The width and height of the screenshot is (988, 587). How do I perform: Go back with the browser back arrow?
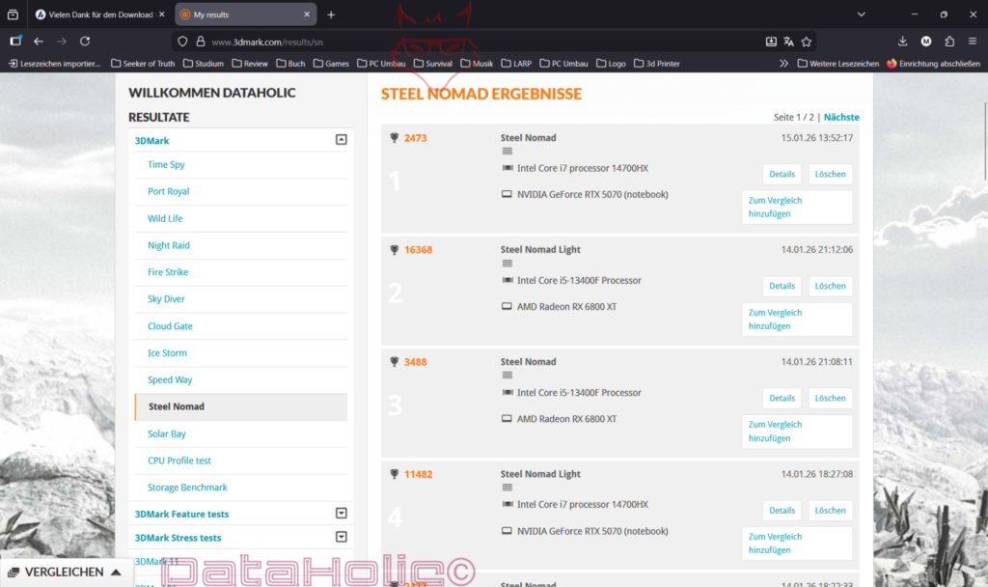(39, 42)
